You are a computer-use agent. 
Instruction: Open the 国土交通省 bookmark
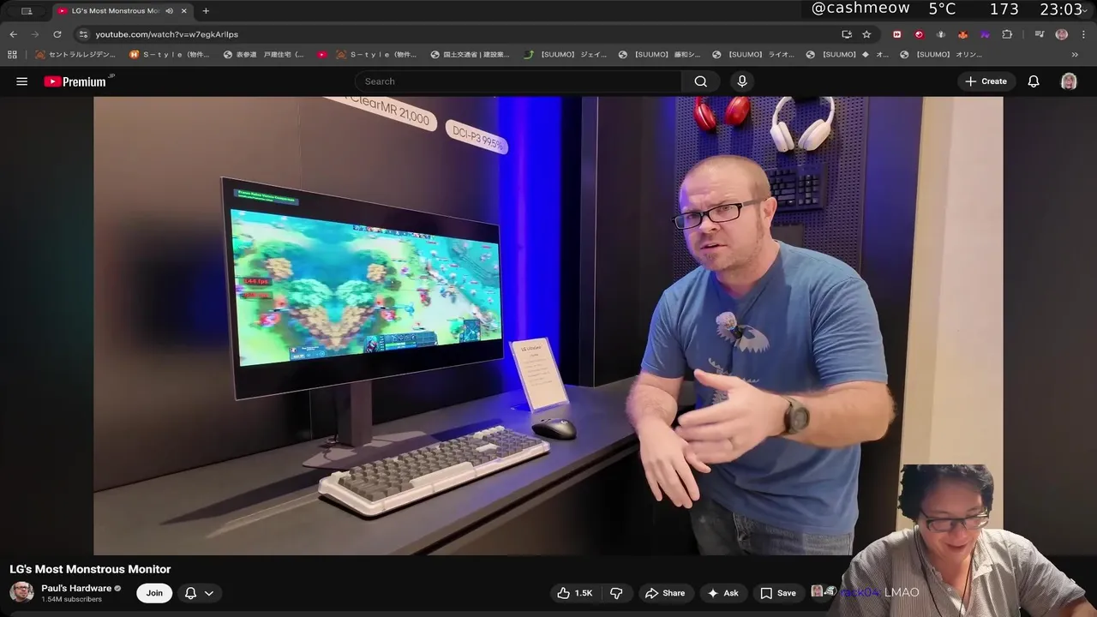[x=470, y=55]
